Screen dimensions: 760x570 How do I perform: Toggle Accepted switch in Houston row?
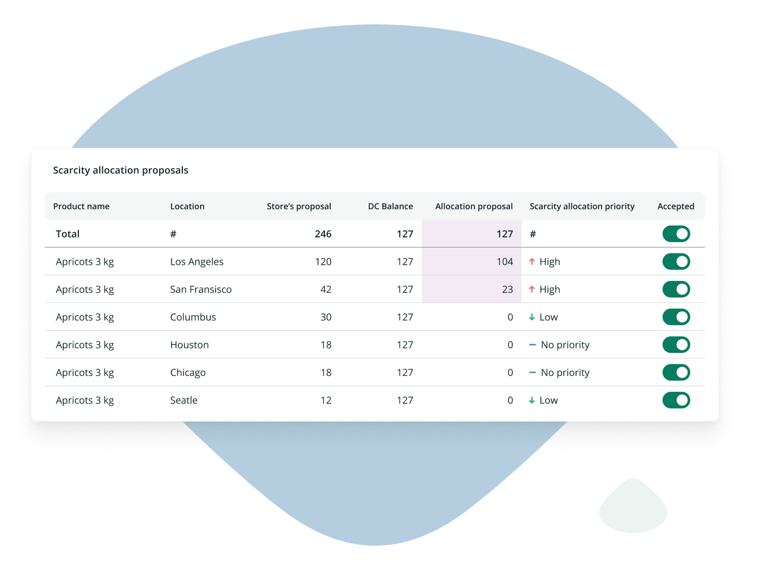click(x=676, y=345)
